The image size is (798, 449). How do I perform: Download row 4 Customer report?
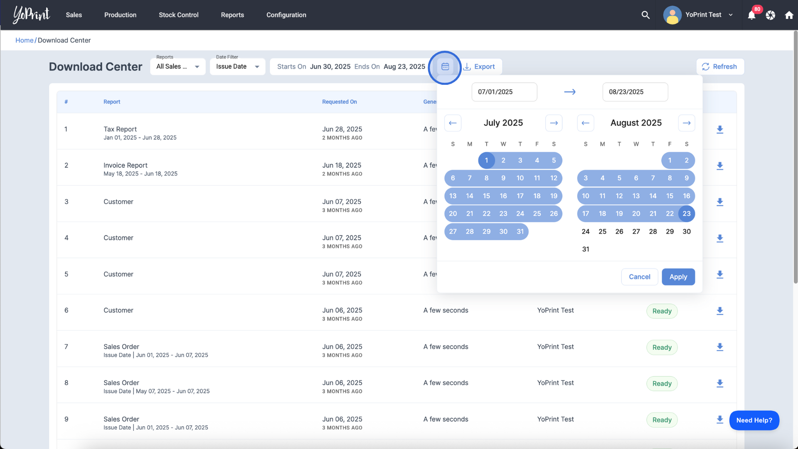tap(720, 238)
